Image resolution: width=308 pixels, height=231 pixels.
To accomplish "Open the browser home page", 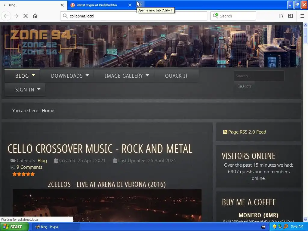I will 35,16.
